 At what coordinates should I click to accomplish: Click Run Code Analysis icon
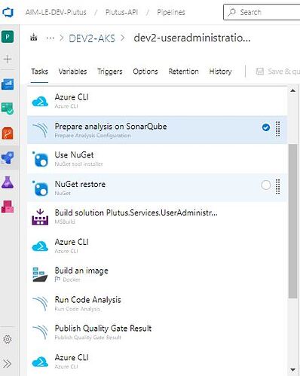(40, 304)
